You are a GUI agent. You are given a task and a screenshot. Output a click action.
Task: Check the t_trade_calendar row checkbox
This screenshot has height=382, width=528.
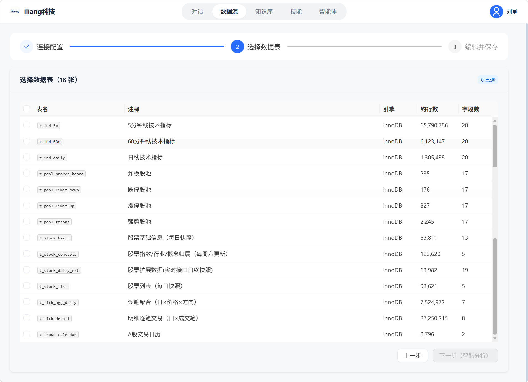[27, 334]
